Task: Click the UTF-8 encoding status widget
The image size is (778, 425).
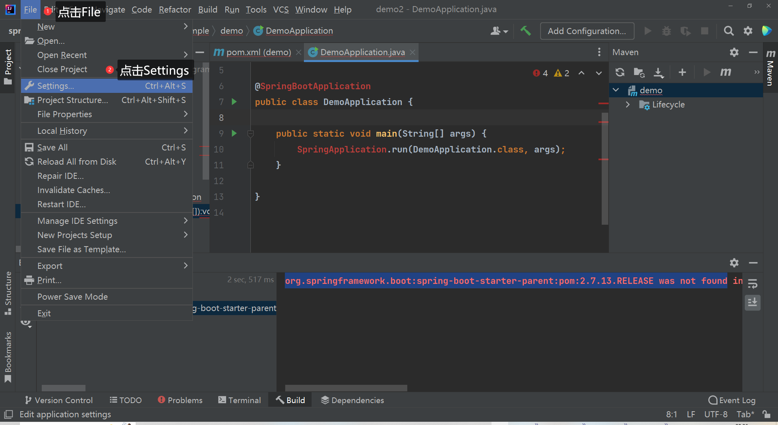Action: coord(716,414)
